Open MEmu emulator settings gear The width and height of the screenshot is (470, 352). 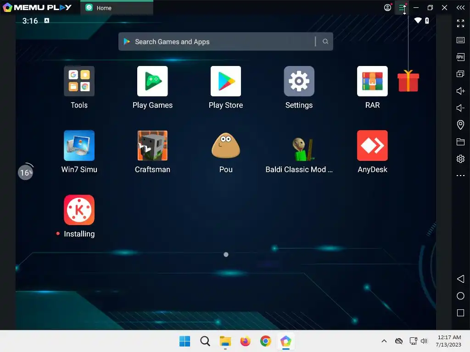point(460,159)
